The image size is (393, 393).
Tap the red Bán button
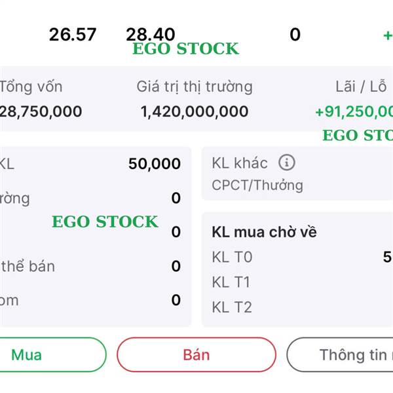[x=196, y=354]
